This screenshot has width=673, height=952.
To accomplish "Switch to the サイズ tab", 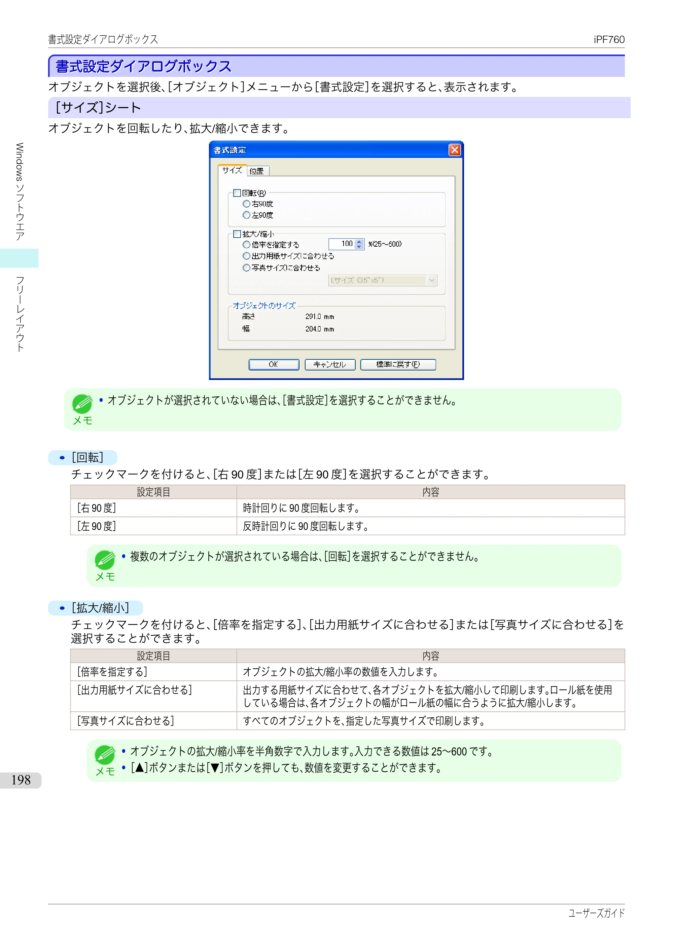I will (232, 170).
